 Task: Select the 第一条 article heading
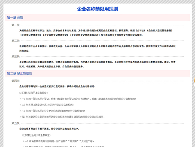pyautogui.click(x=16, y=25)
